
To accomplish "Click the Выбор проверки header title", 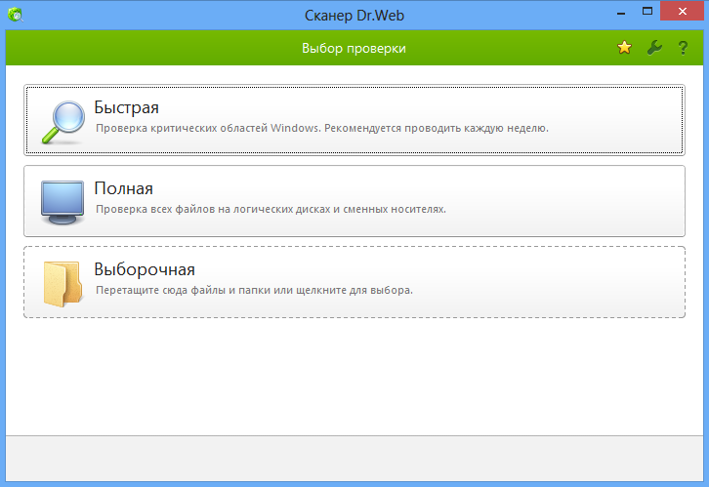I will 354,49.
